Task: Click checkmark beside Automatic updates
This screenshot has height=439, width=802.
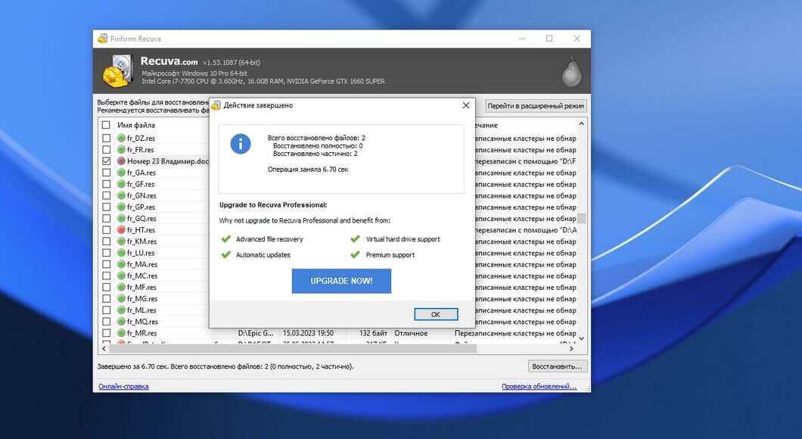Action: 226,254
